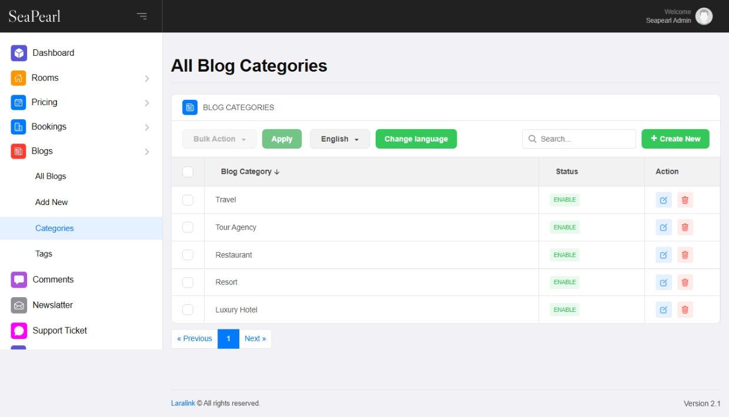Image resolution: width=729 pixels, height=417 pixels.
Task: Open All Blogs in the sidebar
Action: coord(51,176)
